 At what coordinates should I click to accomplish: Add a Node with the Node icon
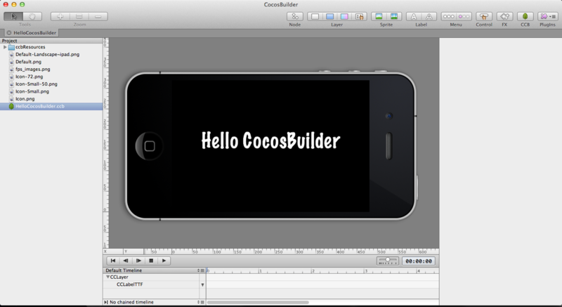(x=295, y=16)
